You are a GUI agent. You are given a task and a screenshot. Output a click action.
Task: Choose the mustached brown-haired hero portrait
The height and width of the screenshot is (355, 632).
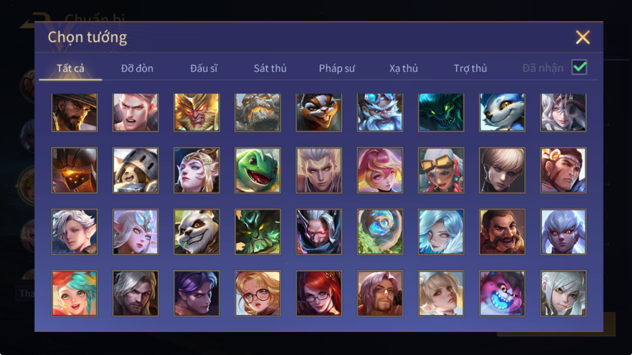click(x=502, y=232)
